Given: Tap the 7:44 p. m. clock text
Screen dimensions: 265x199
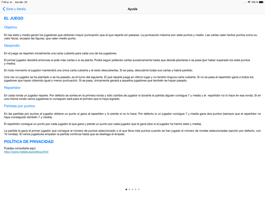Looking at the screenshot, I should [7, 2].
